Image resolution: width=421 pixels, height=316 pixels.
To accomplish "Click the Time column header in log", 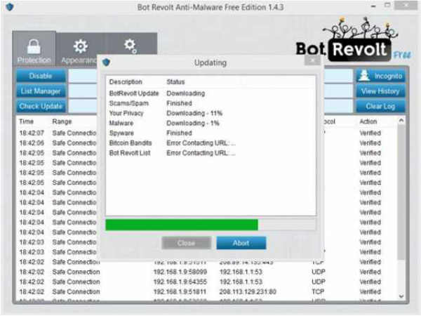I will pos(26,121).
